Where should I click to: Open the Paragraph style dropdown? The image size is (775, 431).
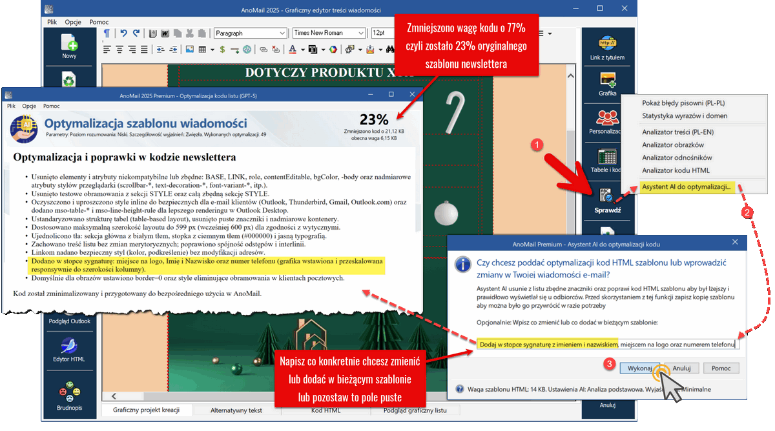(x=251, y=33)
